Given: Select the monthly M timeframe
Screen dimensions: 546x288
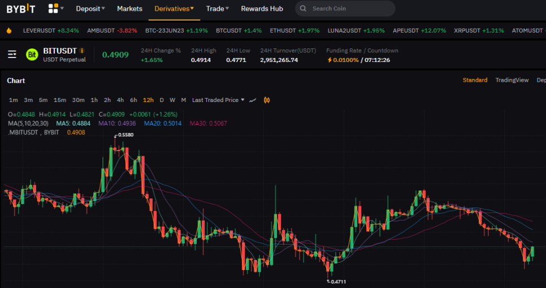Looking at the screenshot, I should [x=184, y=100].
